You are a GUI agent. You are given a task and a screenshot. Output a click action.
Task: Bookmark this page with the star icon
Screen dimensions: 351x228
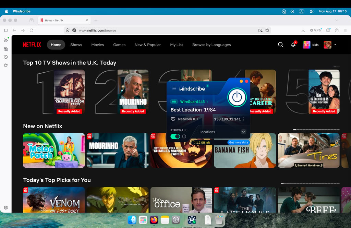coord(267,30)
